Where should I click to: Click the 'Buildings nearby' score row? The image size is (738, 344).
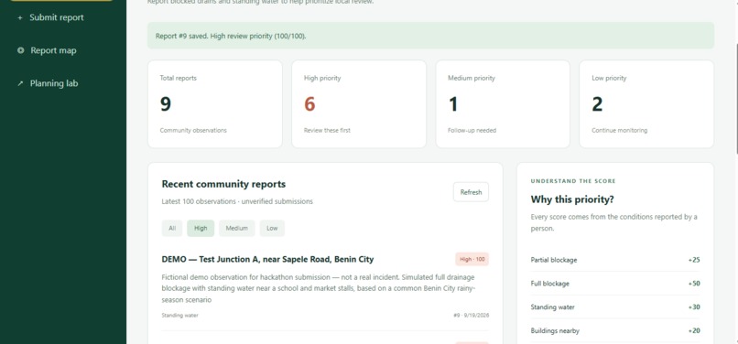coord(615,331)
